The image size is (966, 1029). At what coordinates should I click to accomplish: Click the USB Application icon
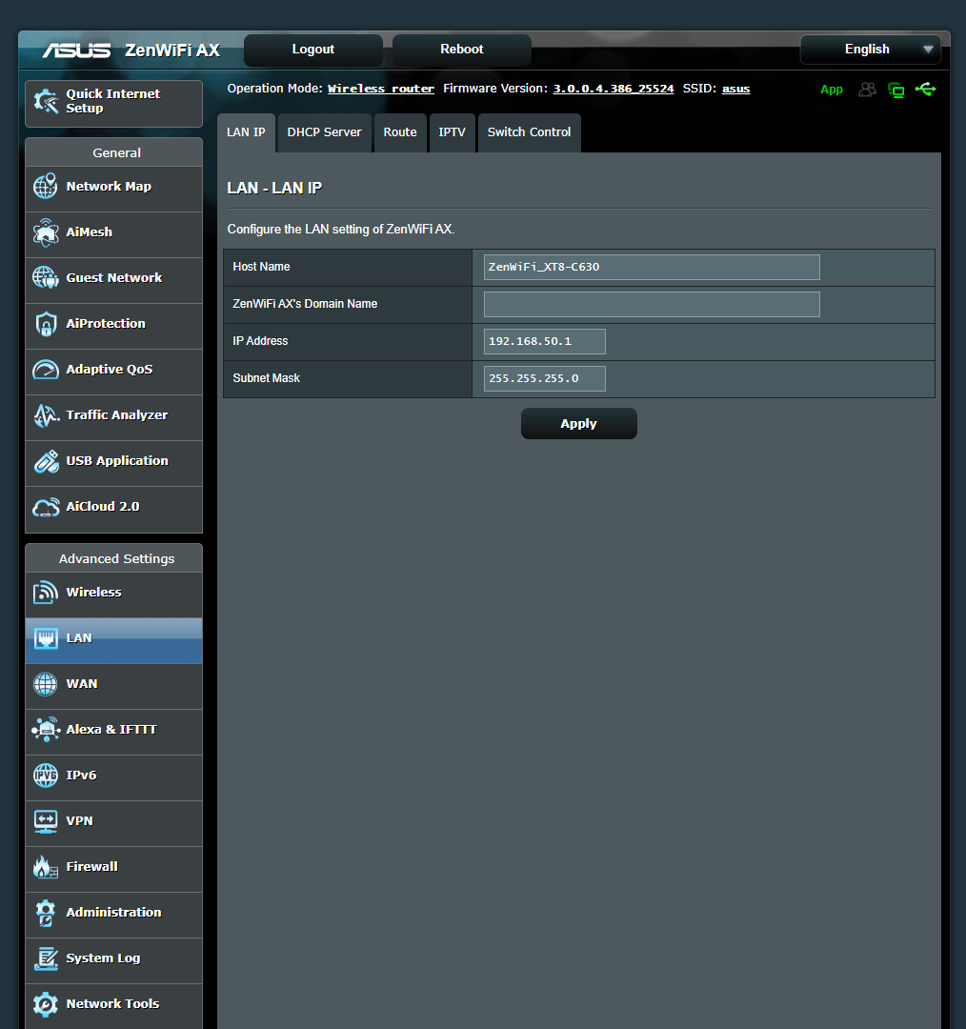coord(46,461)
